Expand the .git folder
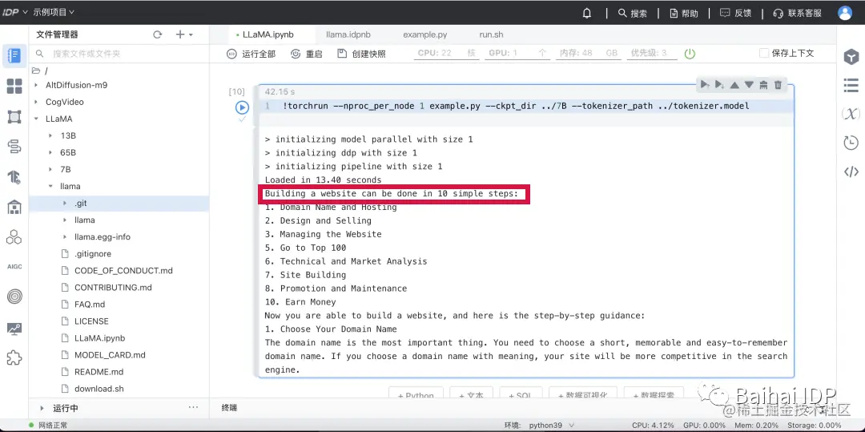 65,204
